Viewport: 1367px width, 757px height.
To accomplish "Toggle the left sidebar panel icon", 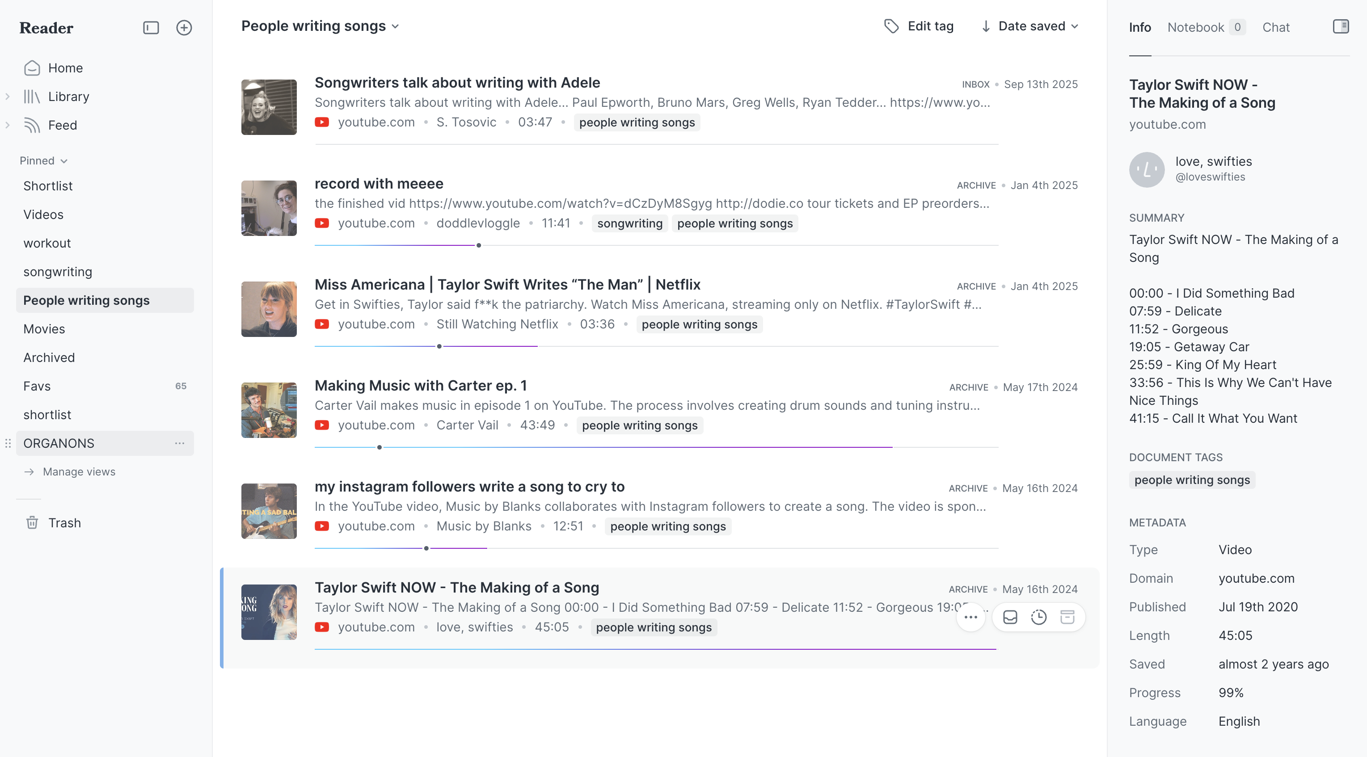I will coord(151,28).
